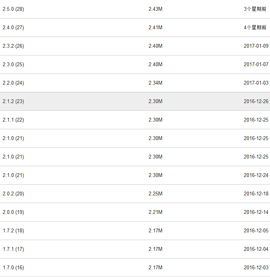
Task: Click the 2.41M size value
Action: pos(156,27)
